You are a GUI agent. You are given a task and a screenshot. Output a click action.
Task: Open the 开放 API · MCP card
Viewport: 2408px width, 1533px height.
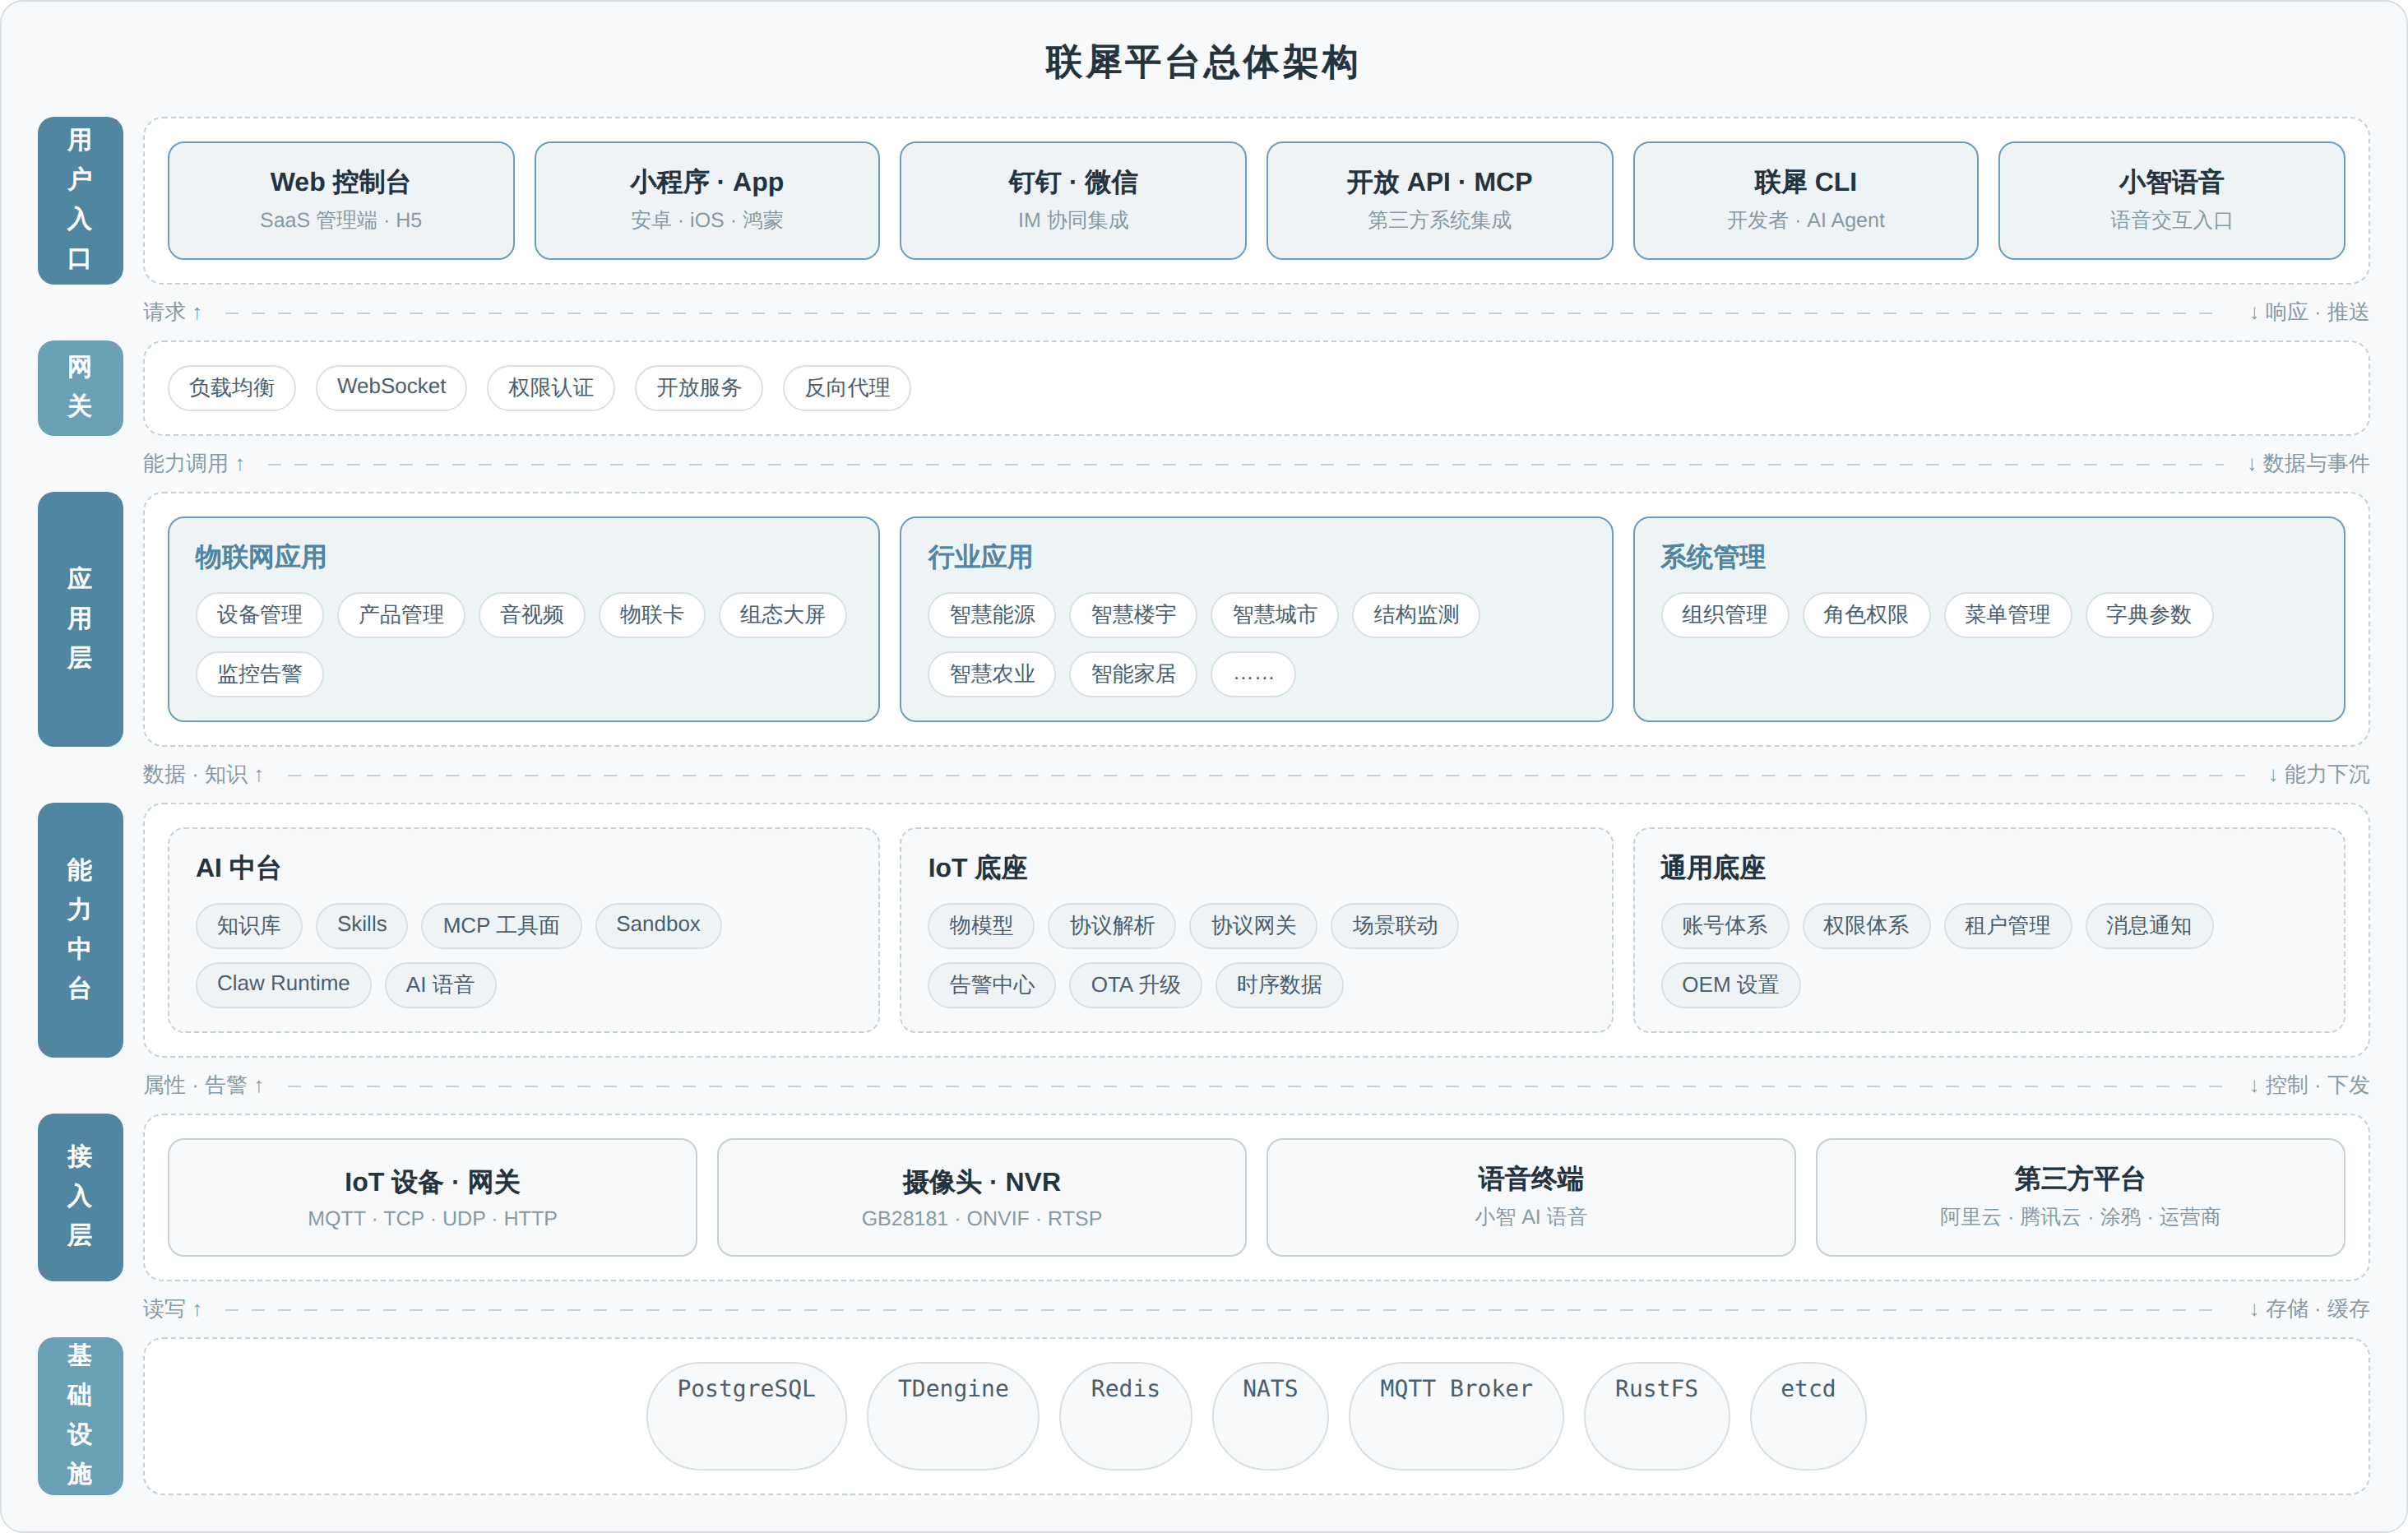(x=1439, y=200)
